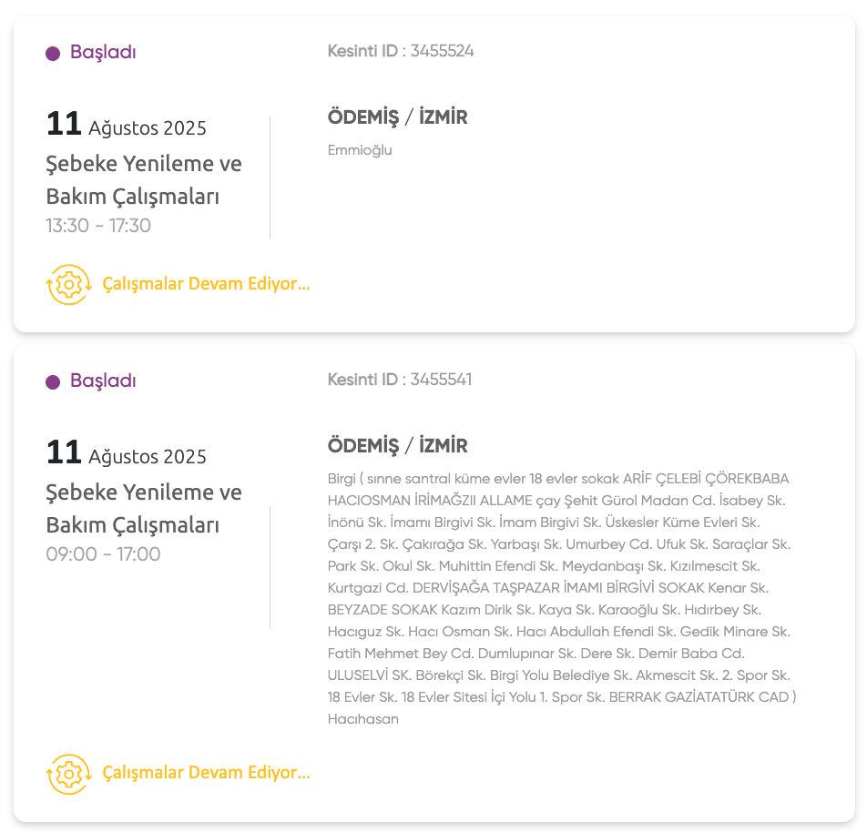The image size is (867, 832).
Task: Click the 13:30 - 17:30 time range
Action: point(98,226)
